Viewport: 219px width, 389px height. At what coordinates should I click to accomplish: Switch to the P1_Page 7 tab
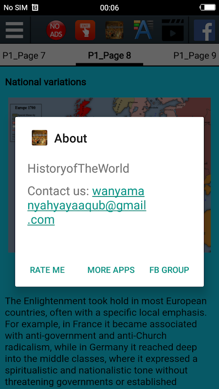pos(24,55)
